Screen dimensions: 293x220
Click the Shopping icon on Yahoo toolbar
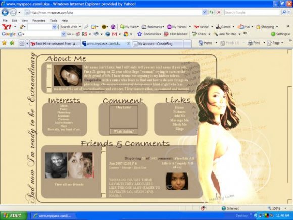[258, 27]
